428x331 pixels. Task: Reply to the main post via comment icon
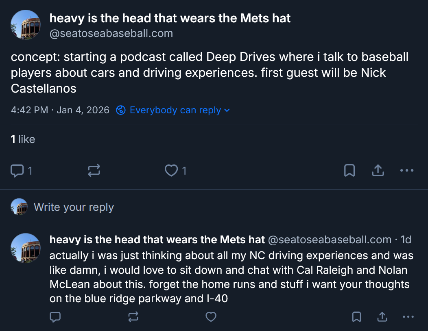click(x=17, y=171)
